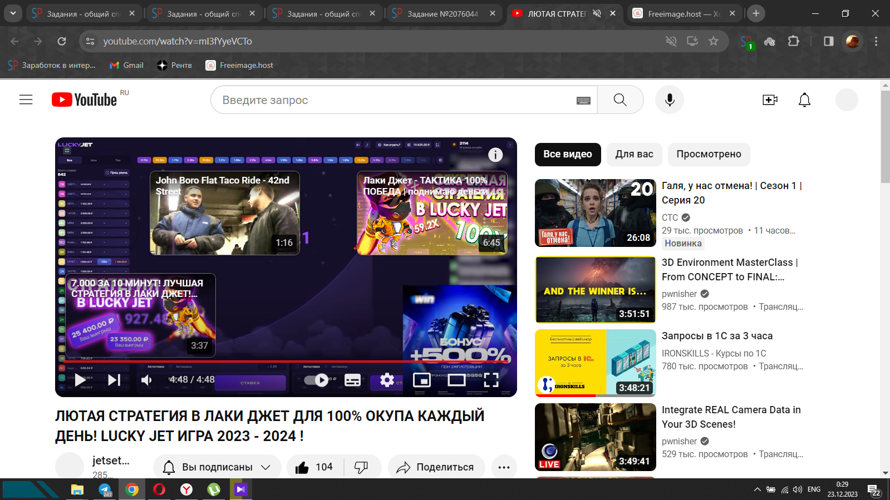The height and width of the screenshot is (500, 890).
Task: Open player settings gear icon
Action: click(387, 380)
